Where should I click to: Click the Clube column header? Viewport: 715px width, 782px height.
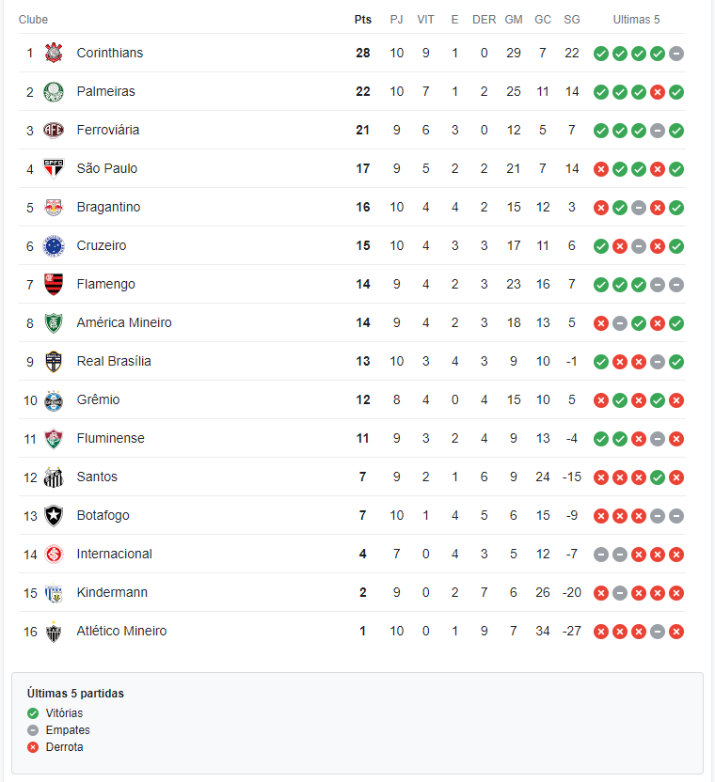pos(34,20)
